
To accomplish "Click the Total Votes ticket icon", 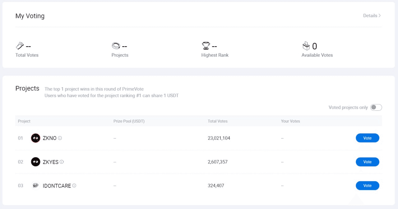I will pos(20,46).
